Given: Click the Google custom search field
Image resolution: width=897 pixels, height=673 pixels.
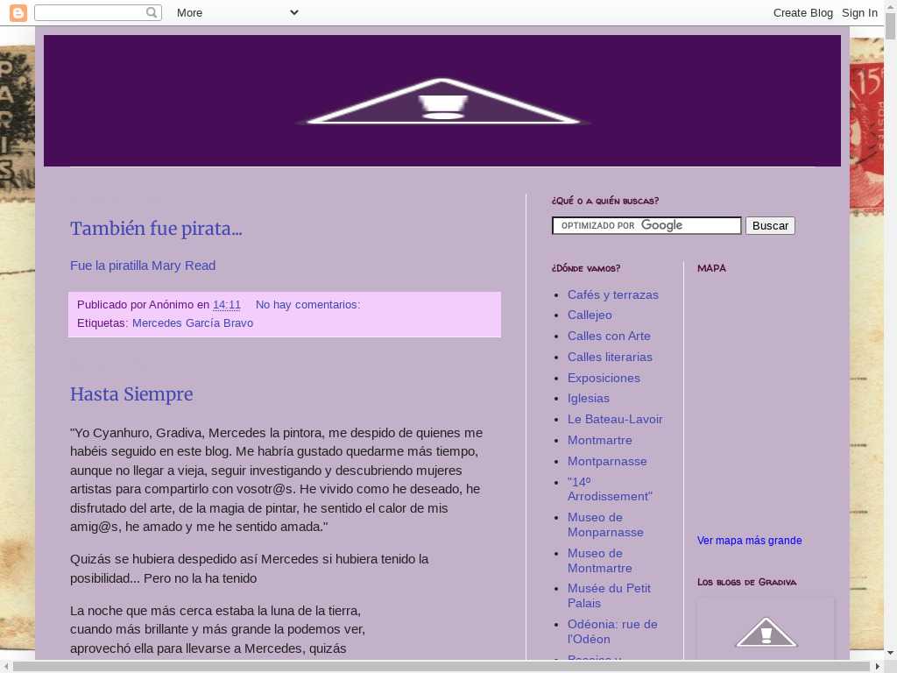Looking at the screenshot, I should (x=646, y=225).
